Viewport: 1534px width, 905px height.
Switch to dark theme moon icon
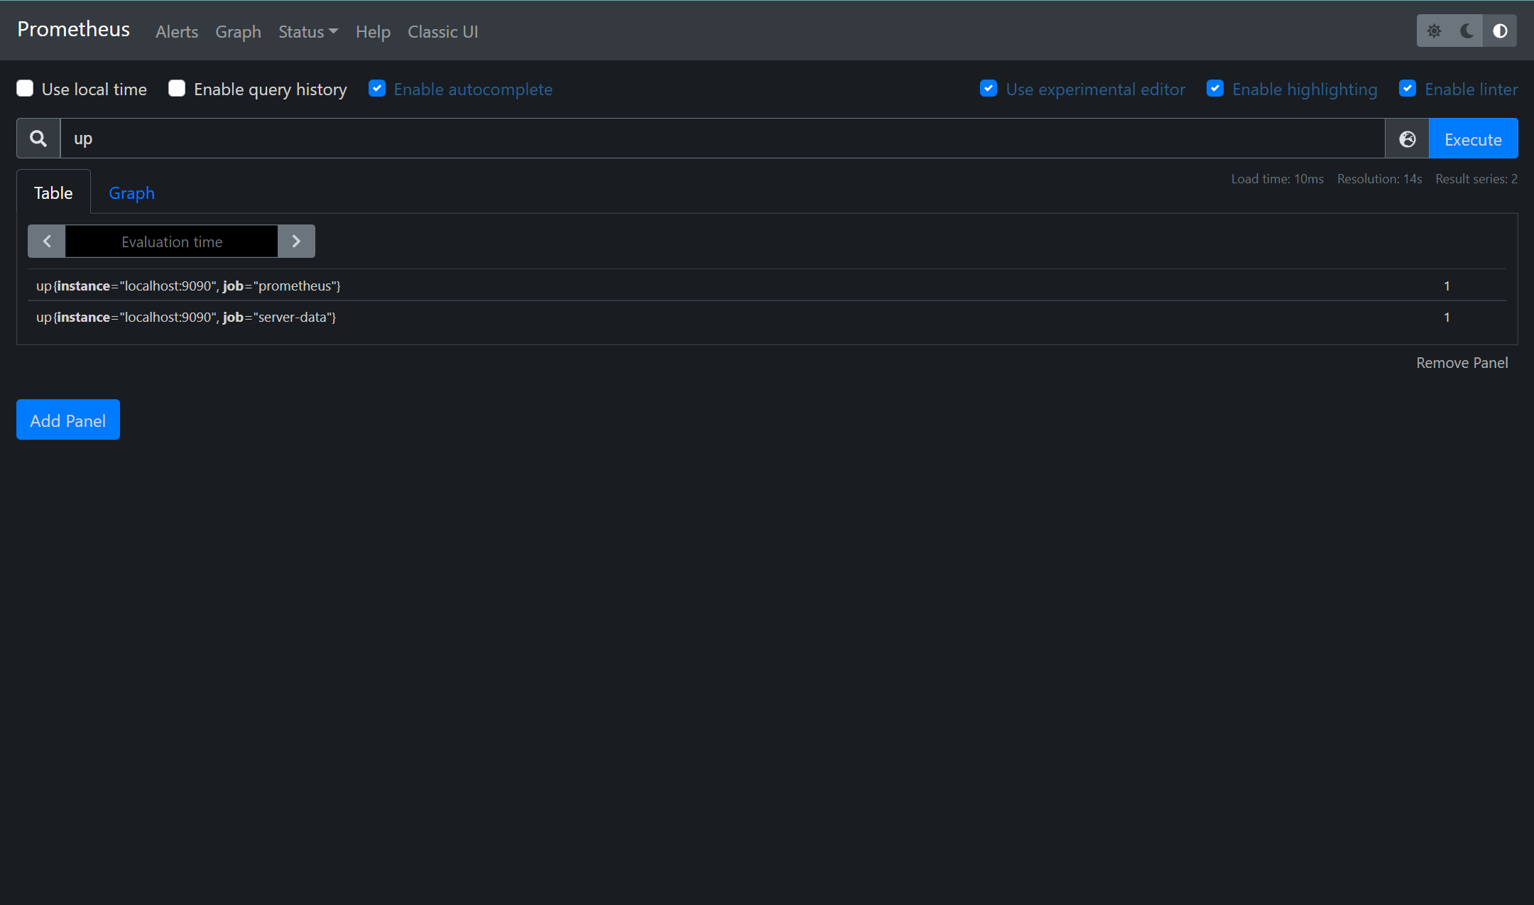[1467, 31]
